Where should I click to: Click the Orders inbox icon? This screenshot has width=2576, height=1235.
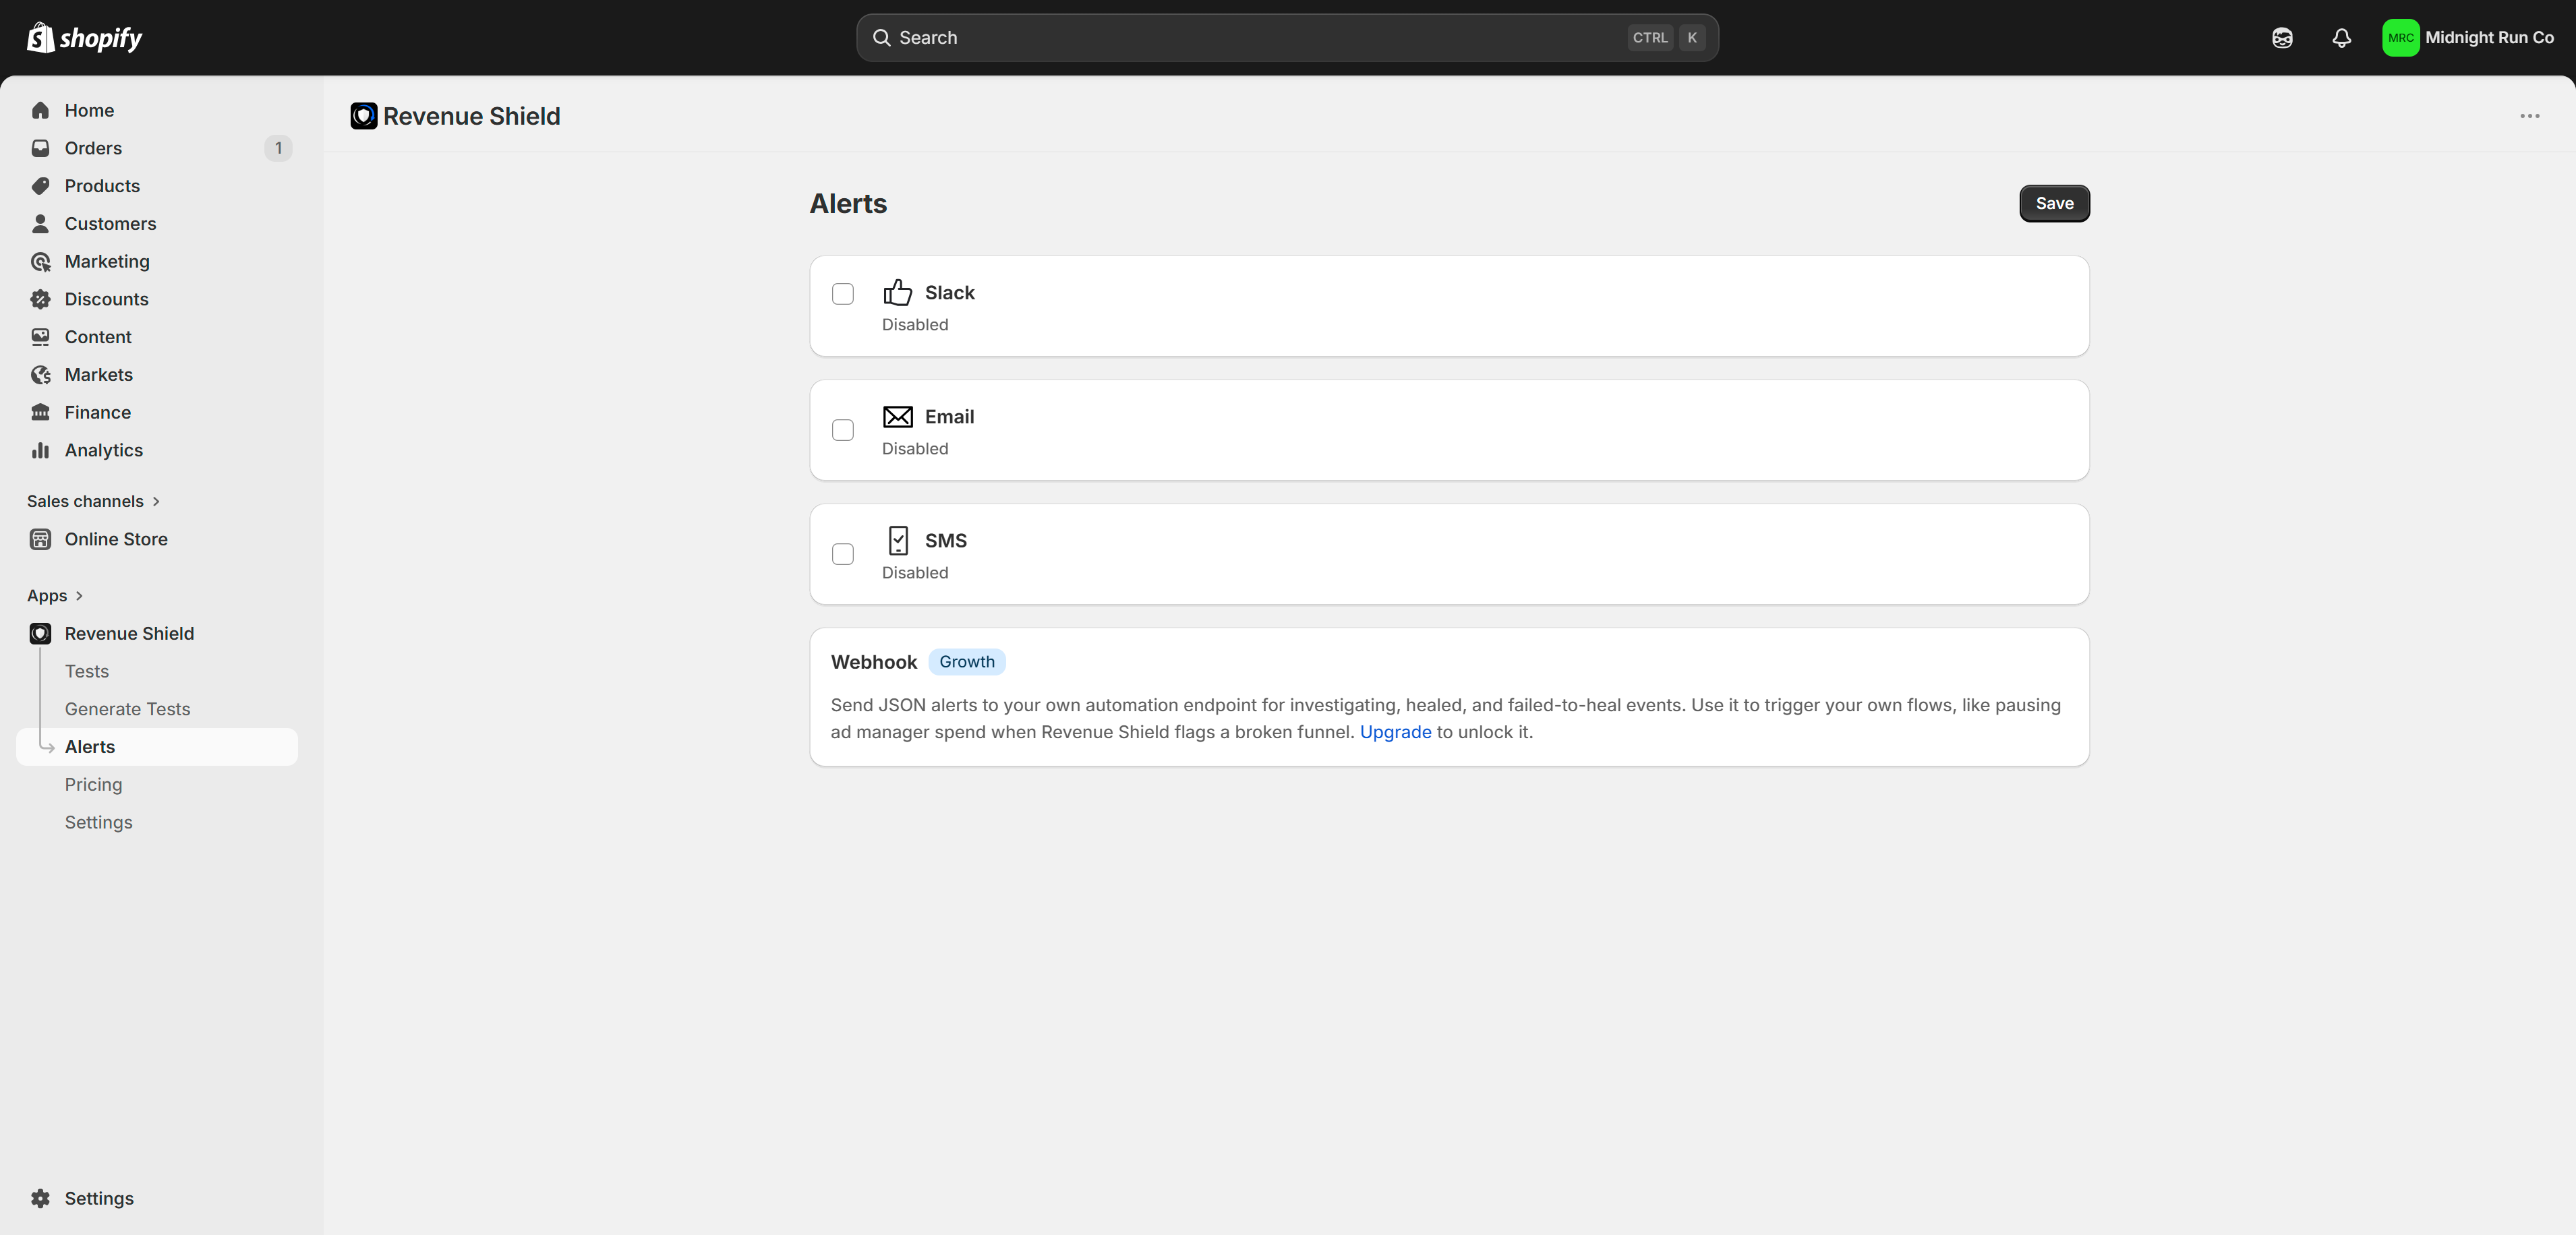[40, 148]
